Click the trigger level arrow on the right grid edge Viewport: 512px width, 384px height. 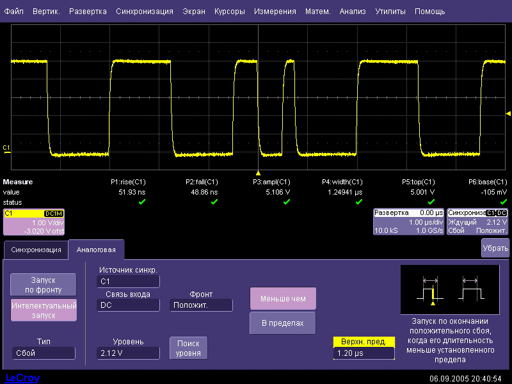508,113
